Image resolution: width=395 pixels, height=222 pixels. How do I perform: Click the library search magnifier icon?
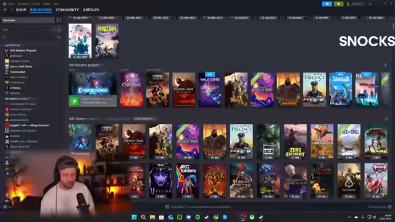pyautogui.click(x=4, y=37)
